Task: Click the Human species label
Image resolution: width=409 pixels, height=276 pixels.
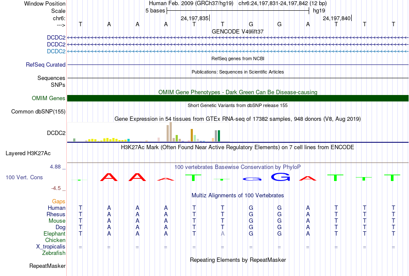Action: click(56, 208)
